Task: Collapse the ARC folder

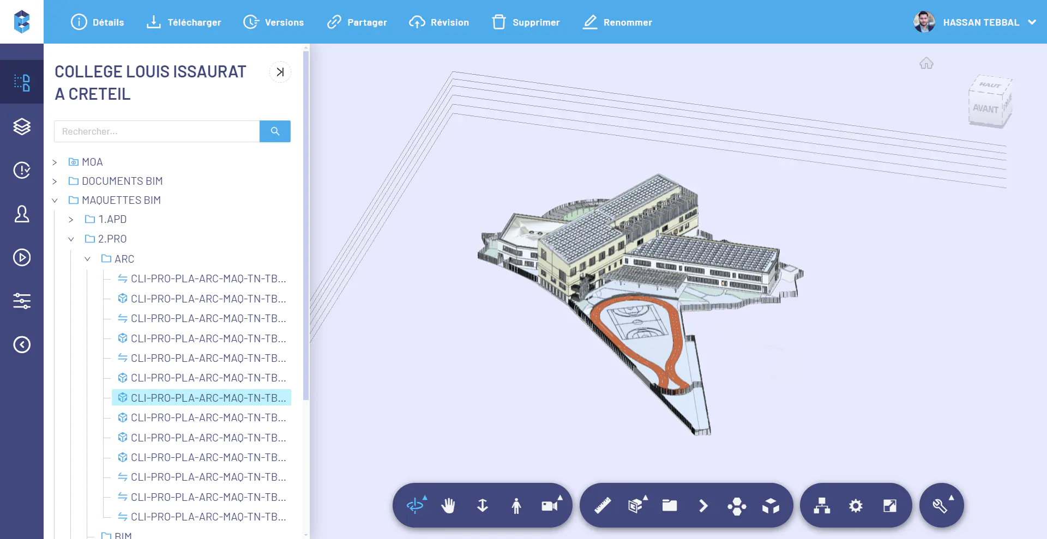Action: pyautogui.click(x=87, y=259)
